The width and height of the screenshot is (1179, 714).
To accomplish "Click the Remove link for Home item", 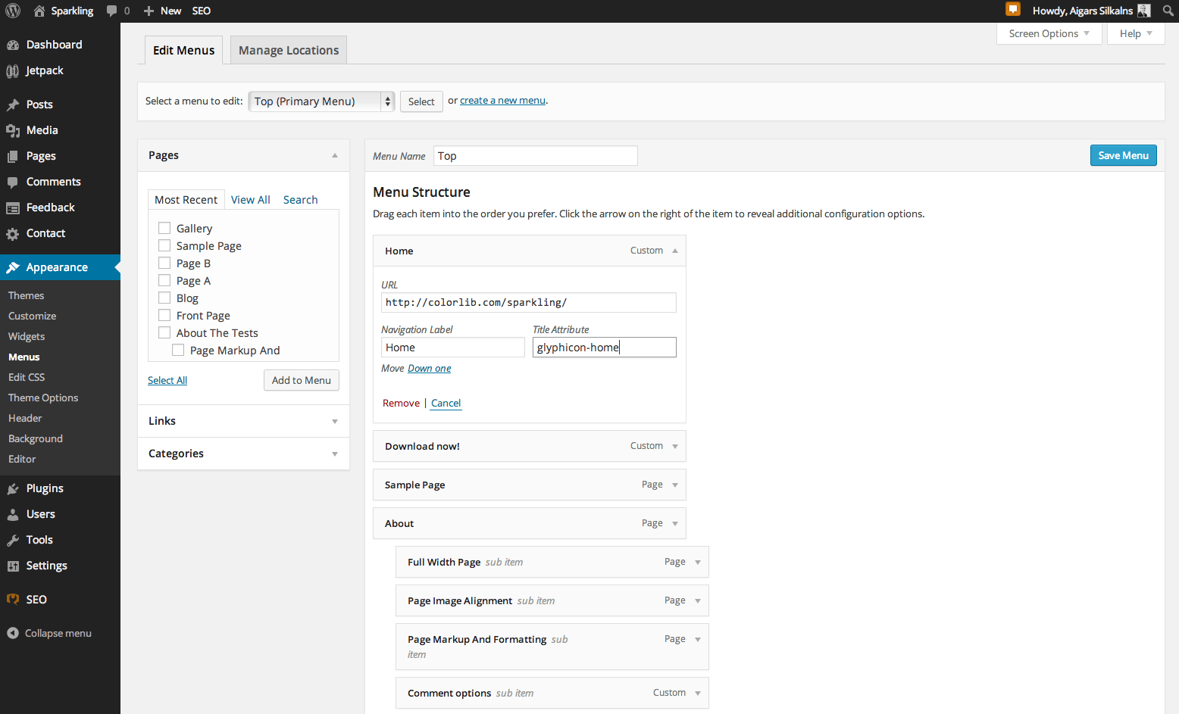I will point(401,403).
